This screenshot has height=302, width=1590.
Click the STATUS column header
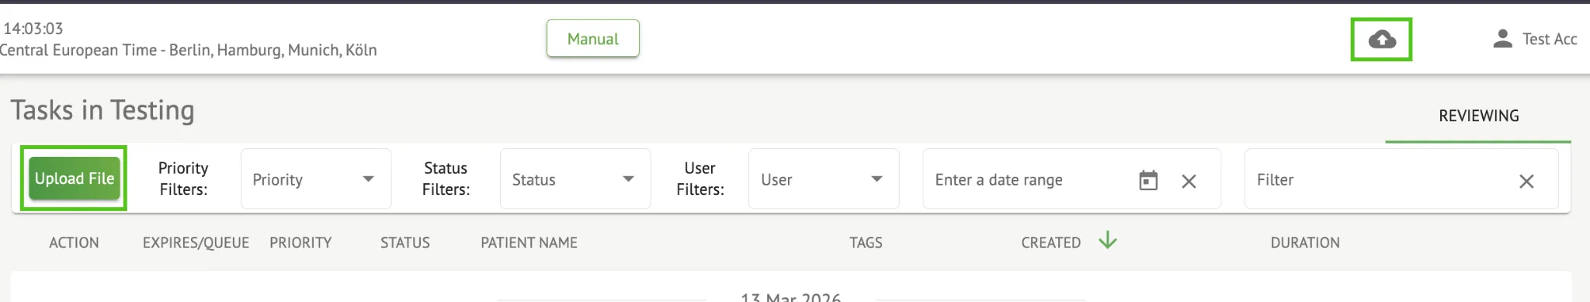(404, 242)
